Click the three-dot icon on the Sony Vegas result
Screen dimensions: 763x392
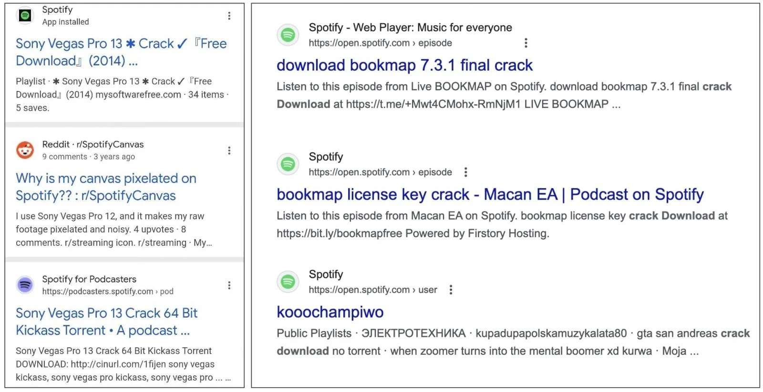point(229,16)
